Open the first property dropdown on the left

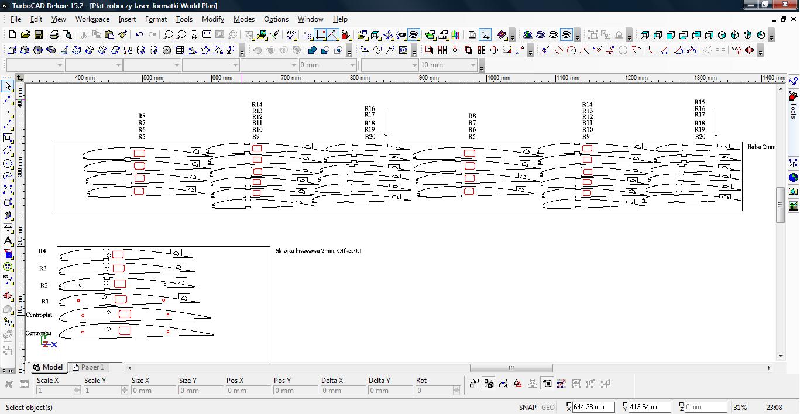[60, 65]
